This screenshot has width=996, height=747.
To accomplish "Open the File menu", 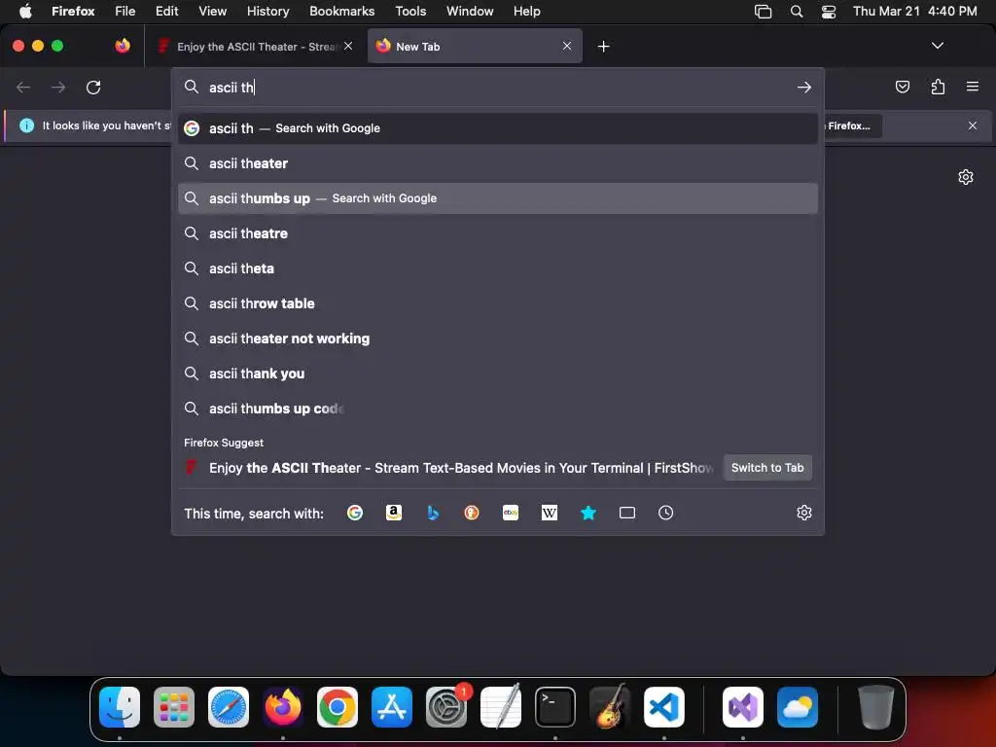I will (x=125, y=11).
